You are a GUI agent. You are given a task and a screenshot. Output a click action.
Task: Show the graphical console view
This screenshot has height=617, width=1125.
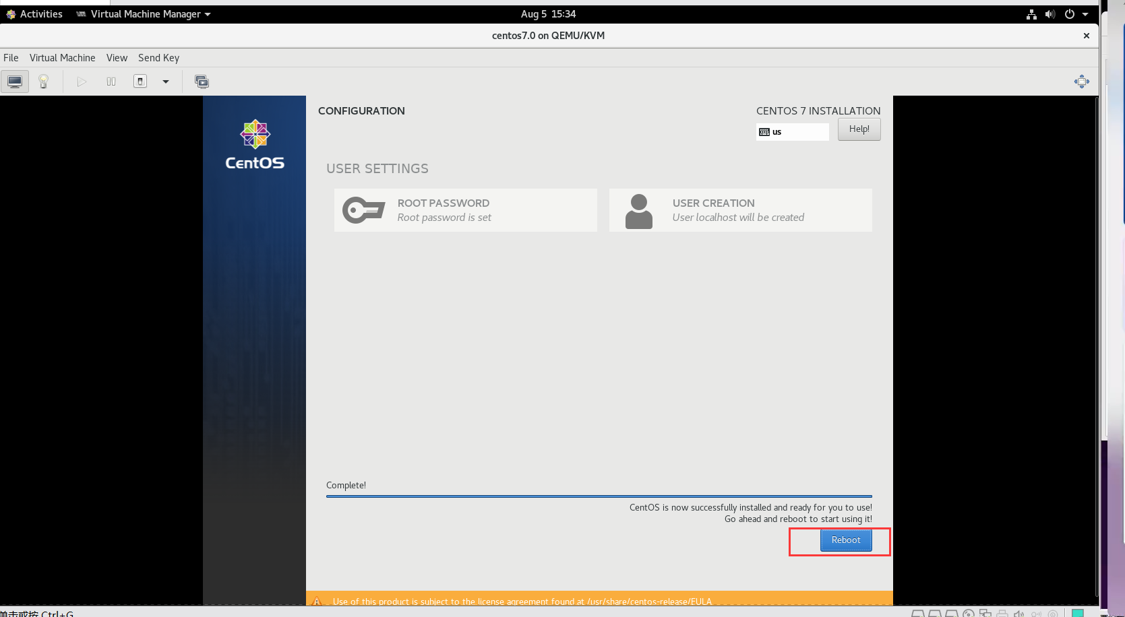click(x=15, y=82)
